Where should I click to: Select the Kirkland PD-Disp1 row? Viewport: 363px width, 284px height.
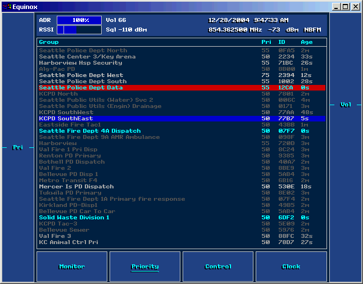(x=182, y=205)
